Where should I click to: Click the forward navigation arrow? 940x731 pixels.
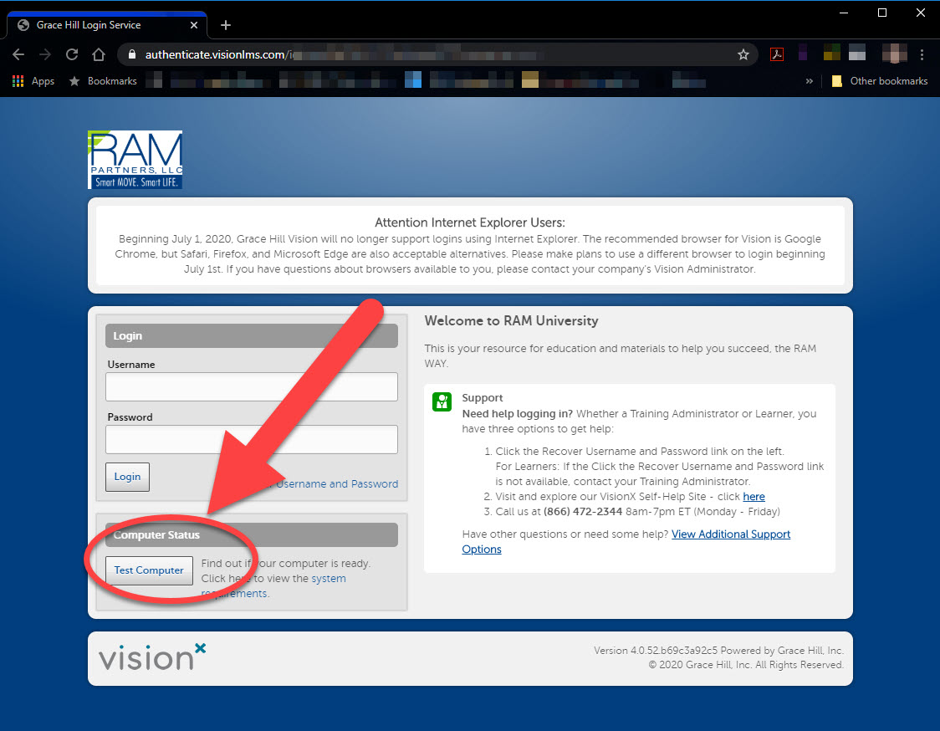tap(45, 54)
